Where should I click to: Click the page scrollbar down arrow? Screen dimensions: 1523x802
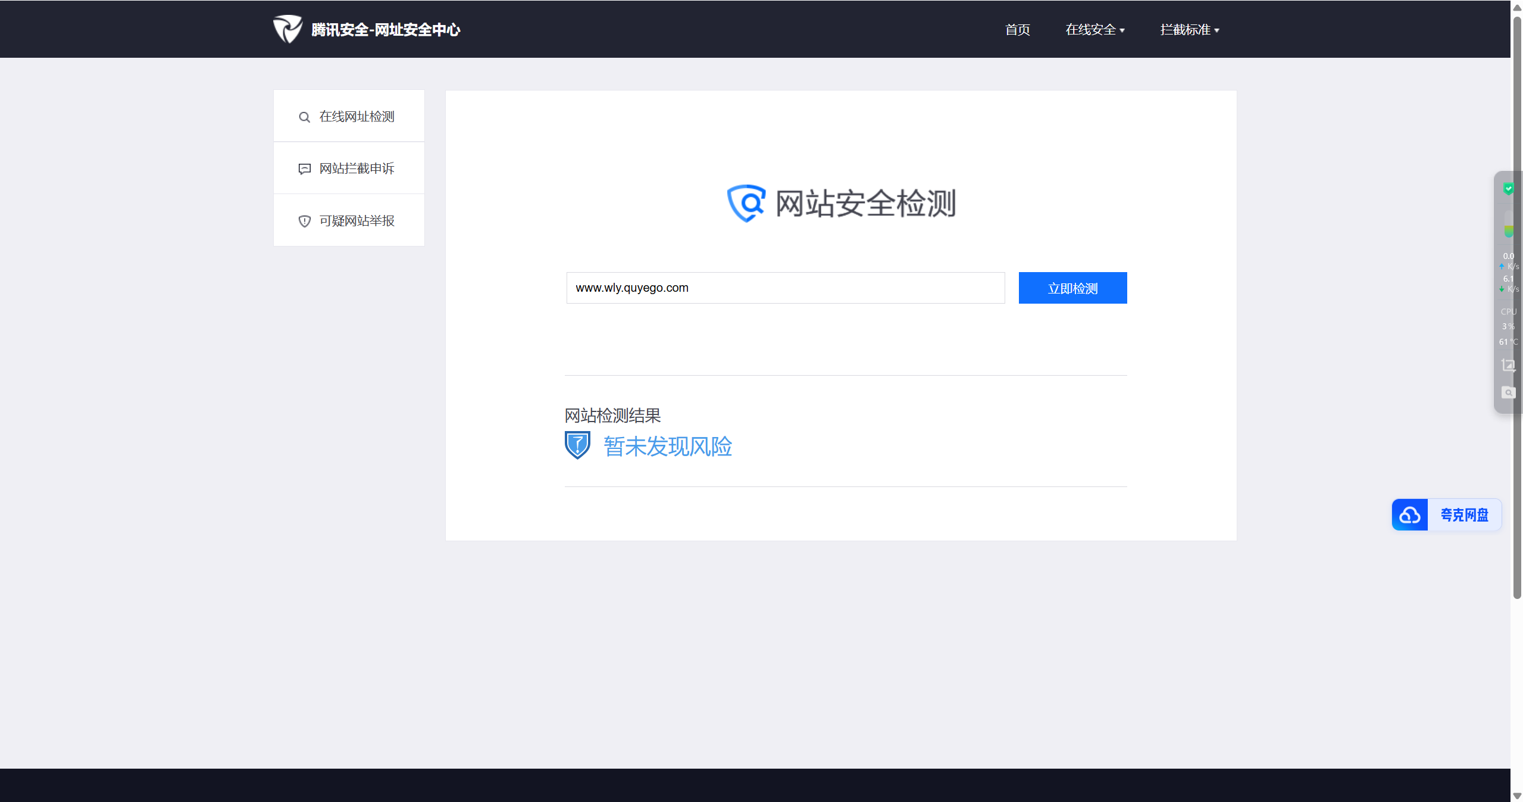[x=1517, y=795]
